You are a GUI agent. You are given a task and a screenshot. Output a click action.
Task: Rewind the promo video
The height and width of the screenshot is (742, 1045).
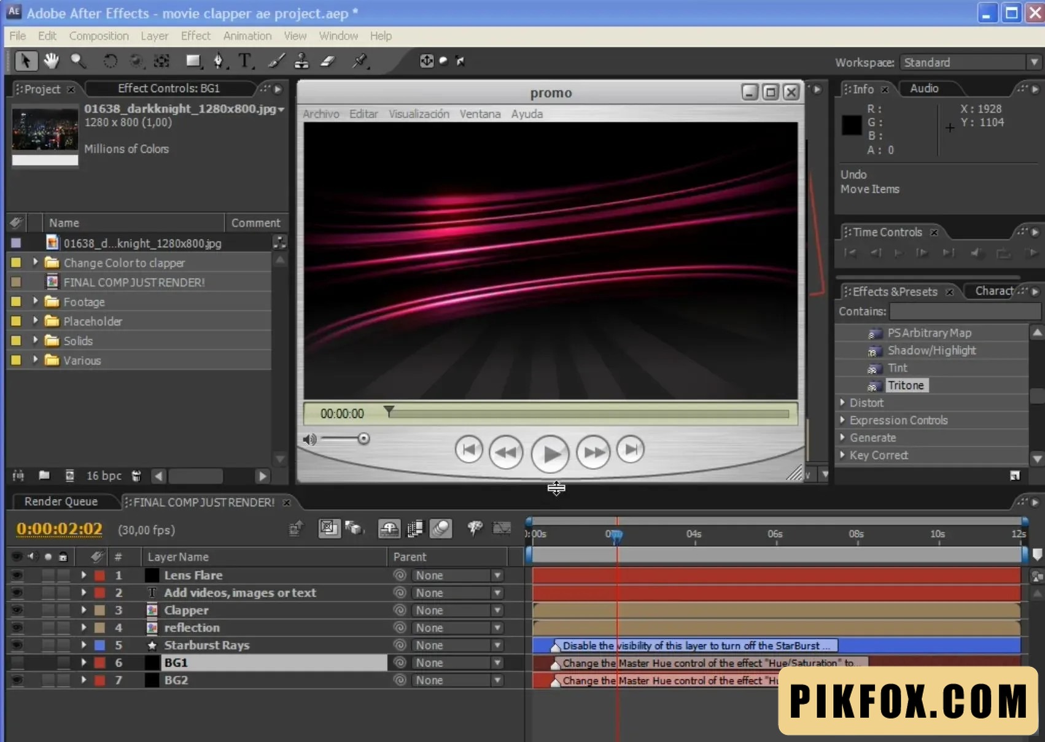click(x=506, y=452)
